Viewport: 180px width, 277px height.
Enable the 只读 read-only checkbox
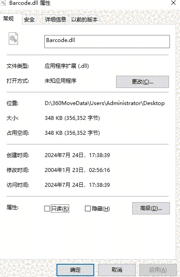(47, 208)
